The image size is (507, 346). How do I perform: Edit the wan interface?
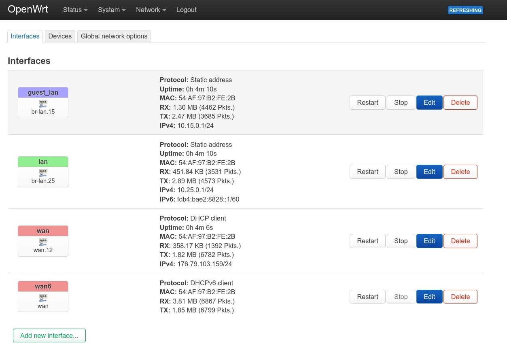coord(429,241)
